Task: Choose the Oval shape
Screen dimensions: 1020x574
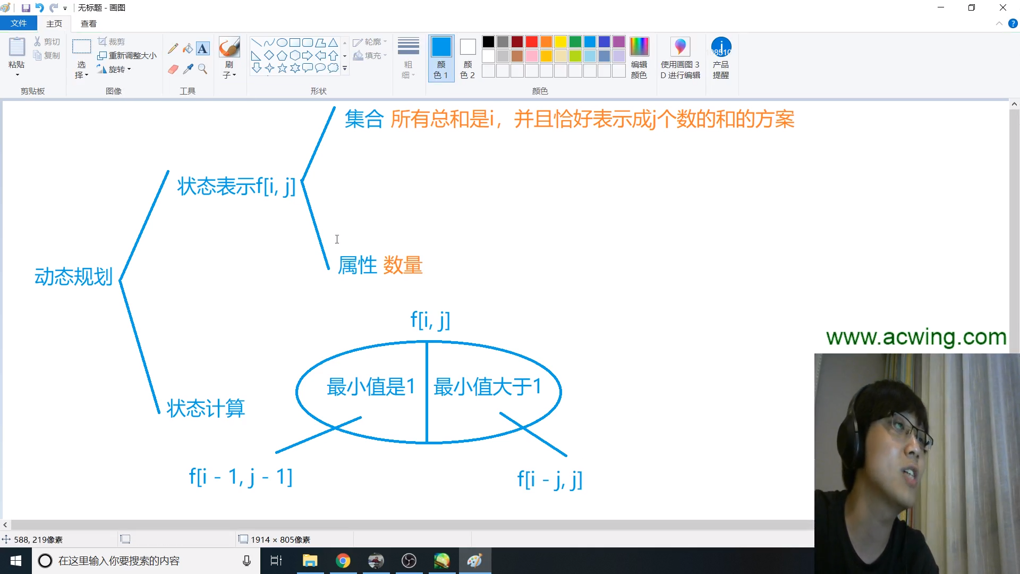Action: point(282,43)
